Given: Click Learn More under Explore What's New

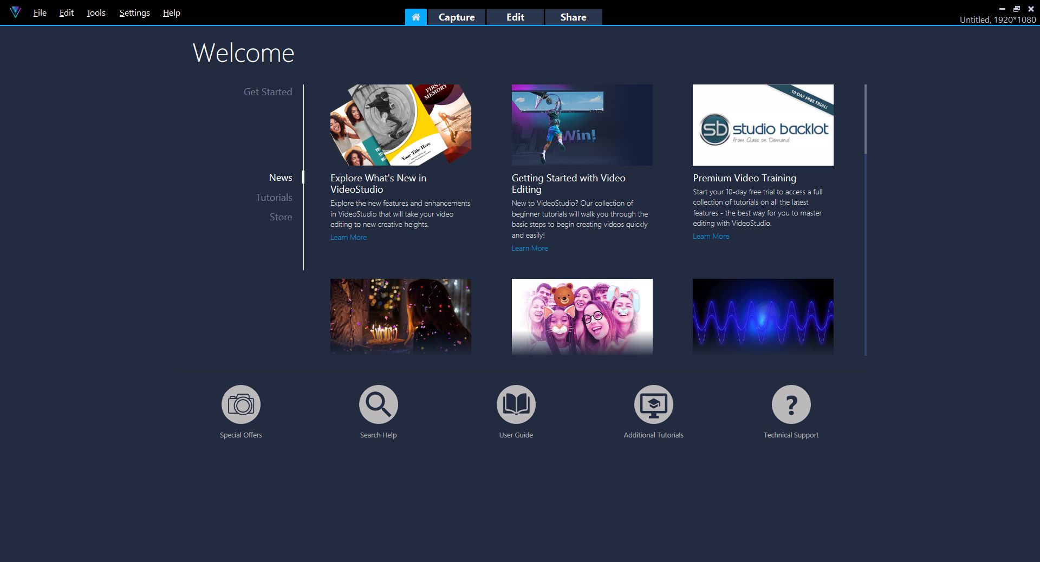Looking at the screenshot, I should [348, 238].
